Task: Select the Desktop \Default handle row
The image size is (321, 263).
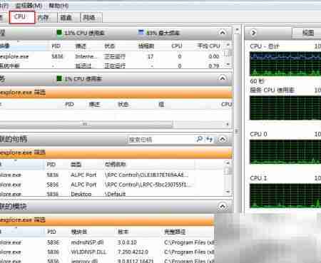Action: (112, 194)
